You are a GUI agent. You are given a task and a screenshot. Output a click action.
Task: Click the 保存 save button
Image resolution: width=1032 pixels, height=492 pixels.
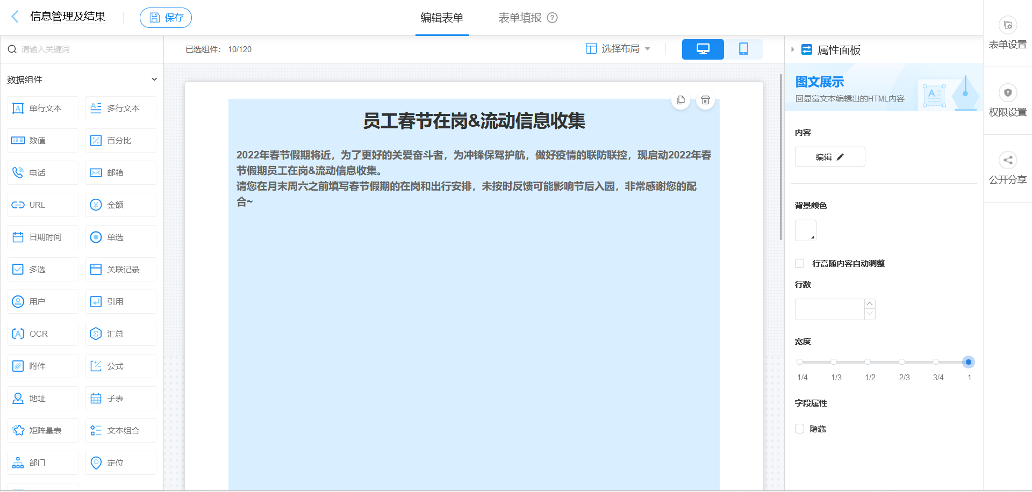tap(166, 17)
